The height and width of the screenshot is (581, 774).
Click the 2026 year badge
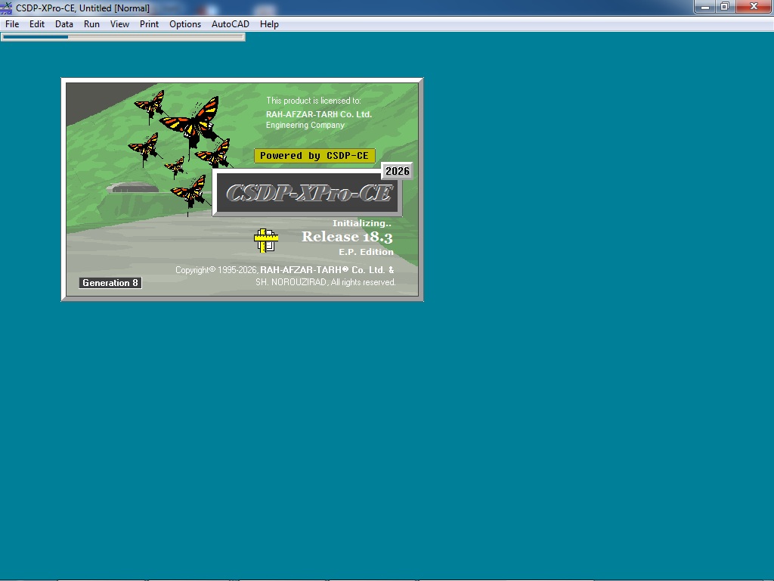point(398,171)
